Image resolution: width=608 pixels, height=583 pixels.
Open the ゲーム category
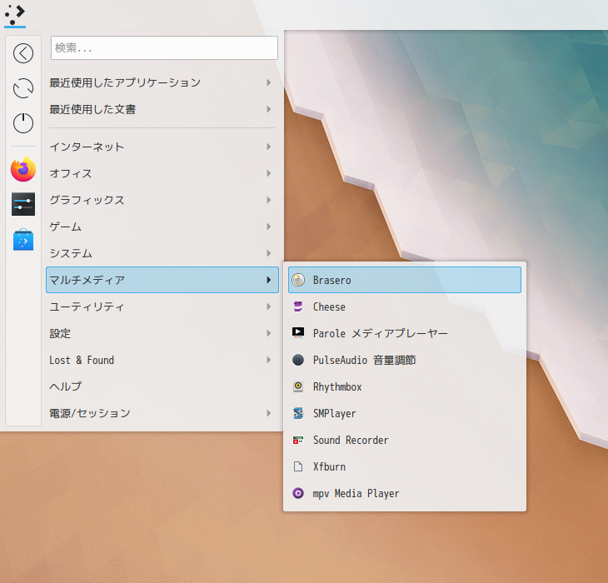(x=162, y=227)
